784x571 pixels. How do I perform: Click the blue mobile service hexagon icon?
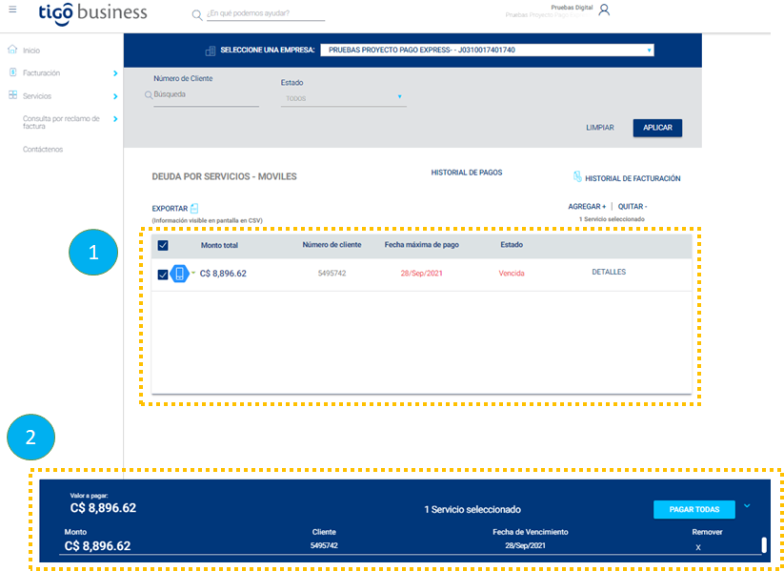[179, 274]
